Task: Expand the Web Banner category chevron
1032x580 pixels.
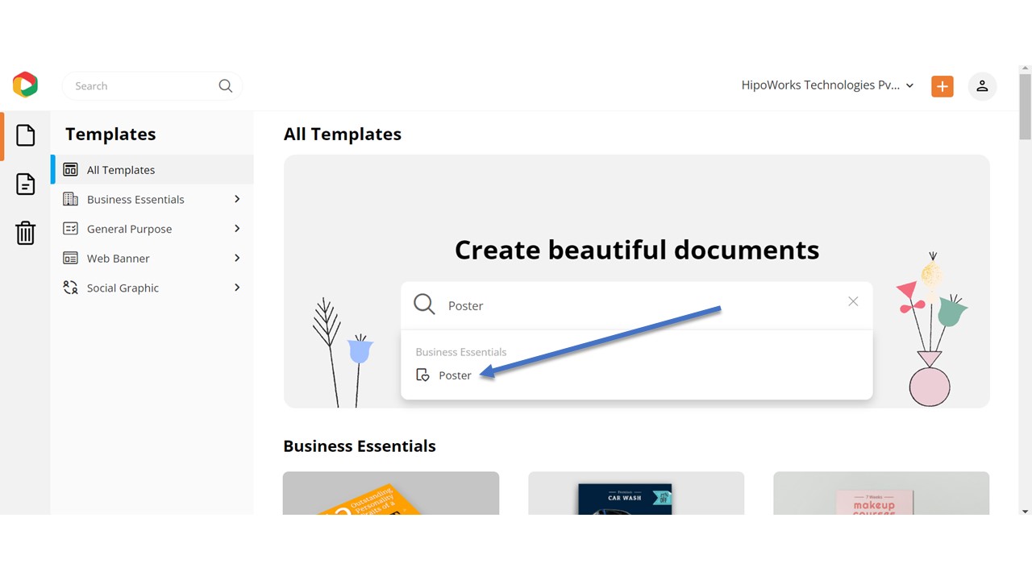Action: point(237,258)
